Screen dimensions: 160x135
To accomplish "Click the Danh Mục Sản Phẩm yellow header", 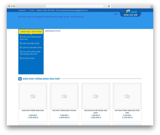I will (31, 32).
